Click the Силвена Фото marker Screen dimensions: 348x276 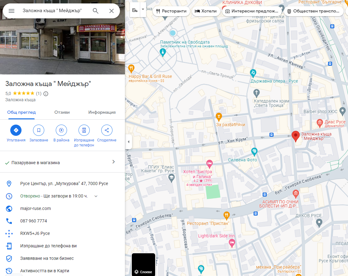click(x=254, y=152)
